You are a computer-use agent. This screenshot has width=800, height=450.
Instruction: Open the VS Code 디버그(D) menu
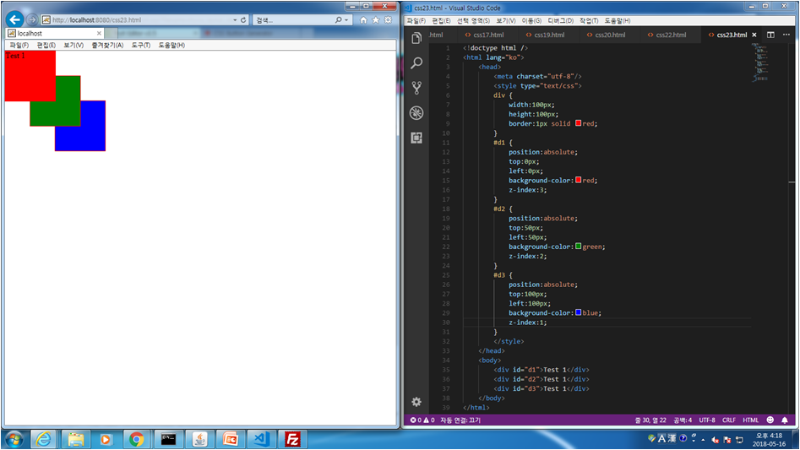point(560,21)
